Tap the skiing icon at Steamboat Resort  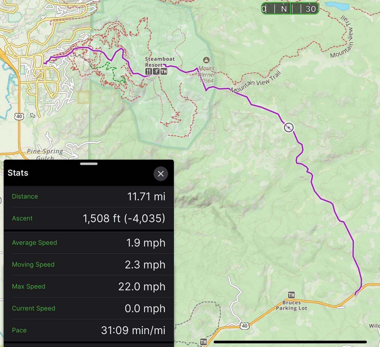(x=156, y=71)
